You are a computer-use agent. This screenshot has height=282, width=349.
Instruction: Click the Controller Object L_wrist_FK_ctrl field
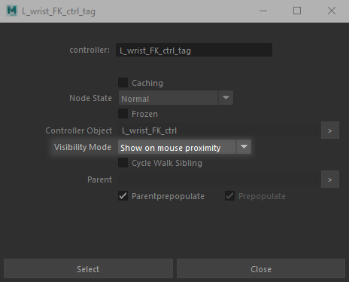(x=219, y=130)
